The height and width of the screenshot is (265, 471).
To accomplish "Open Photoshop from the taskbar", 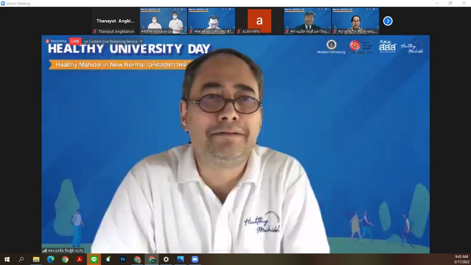I will (123, 259).
